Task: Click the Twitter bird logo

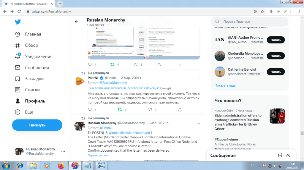Action: [18, 22]
